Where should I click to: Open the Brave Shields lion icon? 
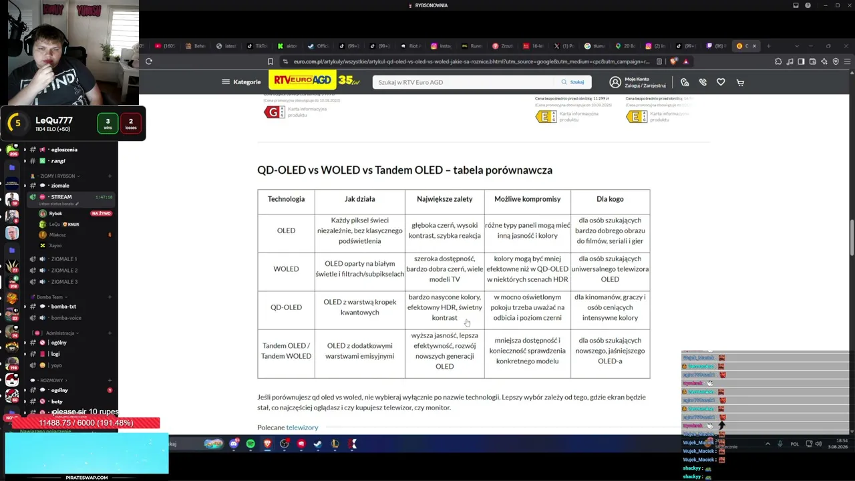click(673, 61)
